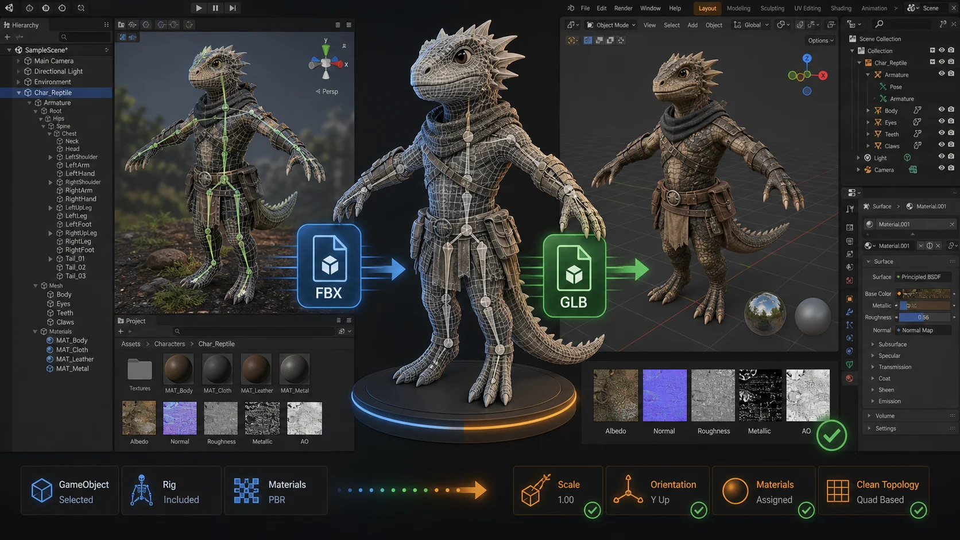Collapse the Materials group in Hierarchy
960x540 pixels.
coord(36,332)
